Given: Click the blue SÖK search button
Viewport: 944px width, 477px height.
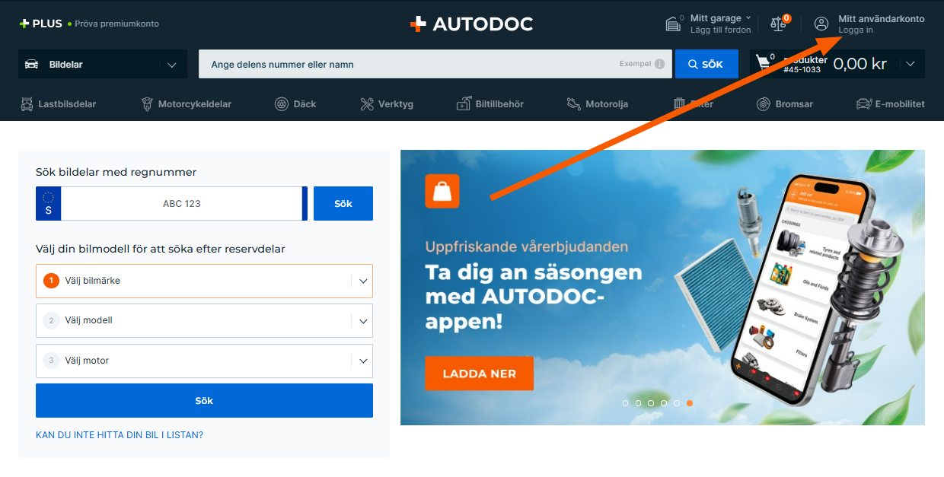Looking at the screenshot, I should 706,64.
